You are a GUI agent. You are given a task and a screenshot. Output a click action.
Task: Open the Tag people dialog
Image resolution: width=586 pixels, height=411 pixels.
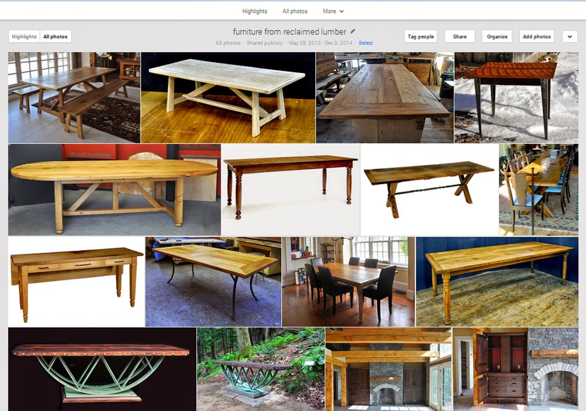[x=420, y=36]
